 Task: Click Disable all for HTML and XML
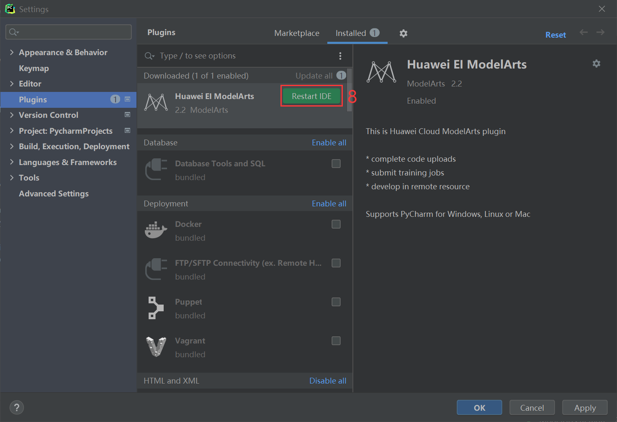[328, 381]
